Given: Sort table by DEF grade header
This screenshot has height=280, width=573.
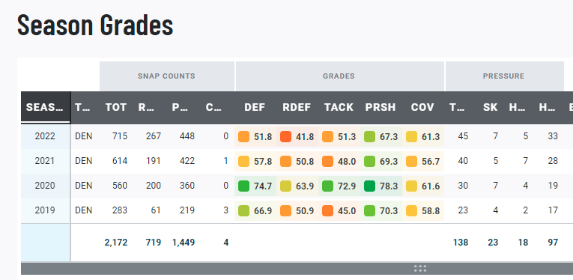Looking at the screenshot, I should pyautogui.click(x=255, y=107).
